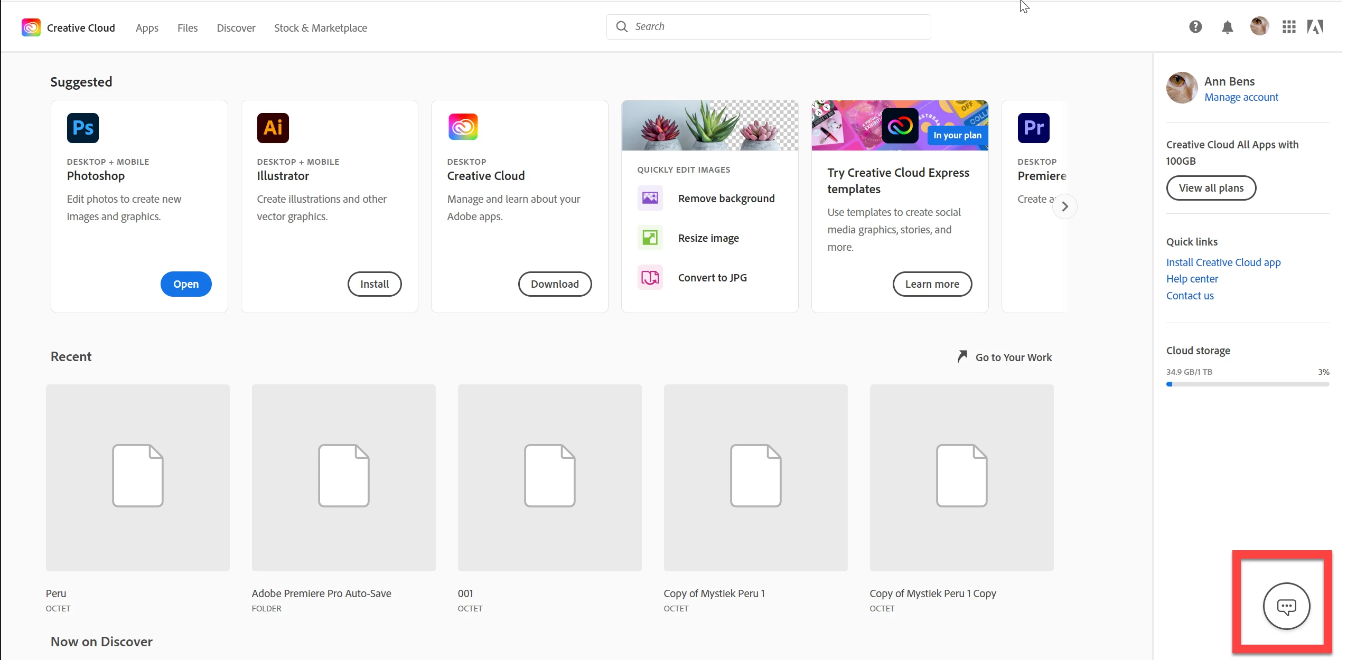This screenshot has width=1347, height=660.
Task: Click the chat support bubble icon
Action: [1286, 606]
